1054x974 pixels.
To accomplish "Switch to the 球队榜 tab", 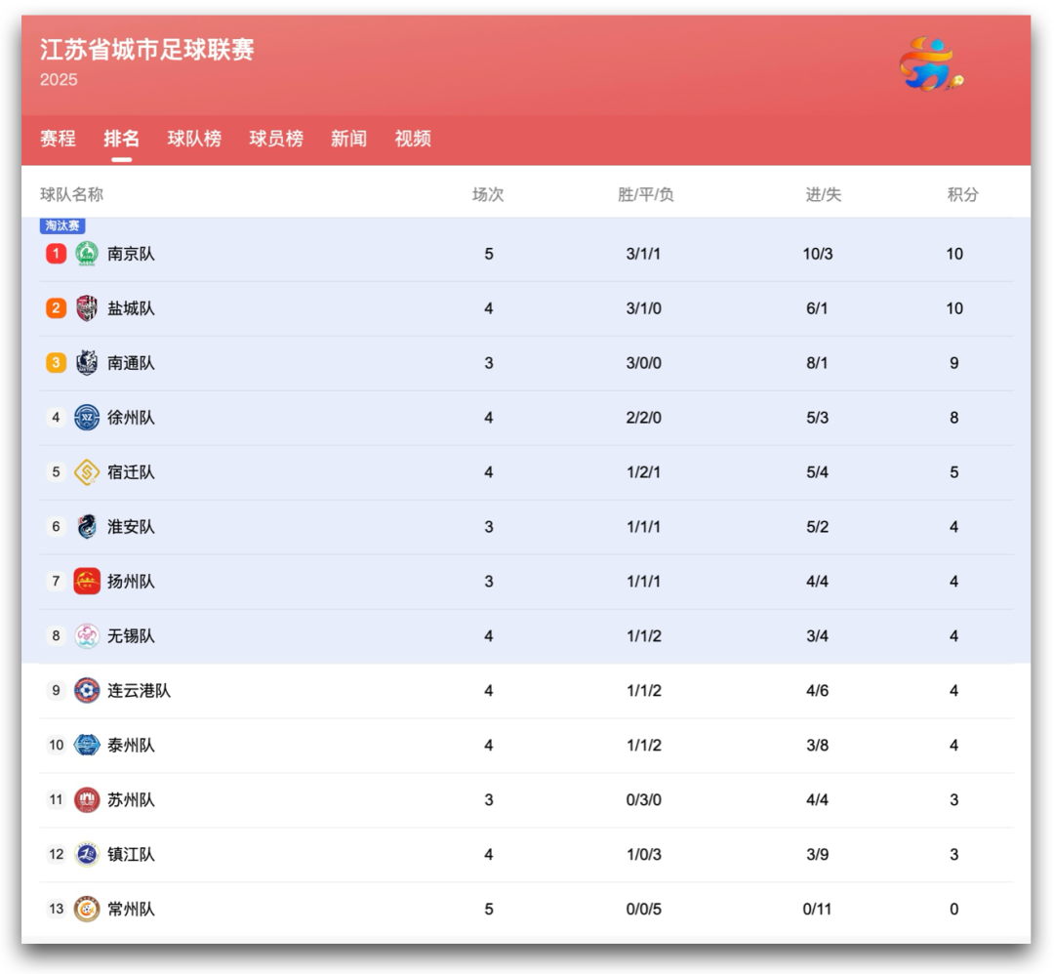I will [x=194, y=139].
